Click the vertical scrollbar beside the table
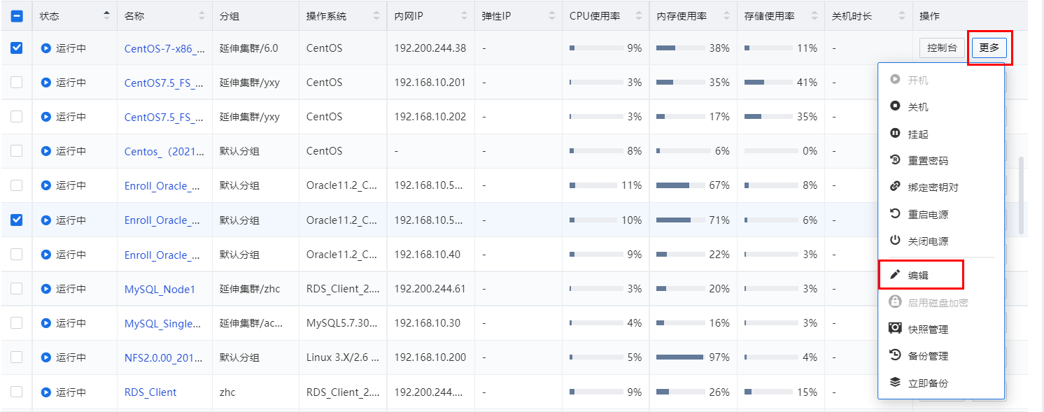 point(1021,196)
